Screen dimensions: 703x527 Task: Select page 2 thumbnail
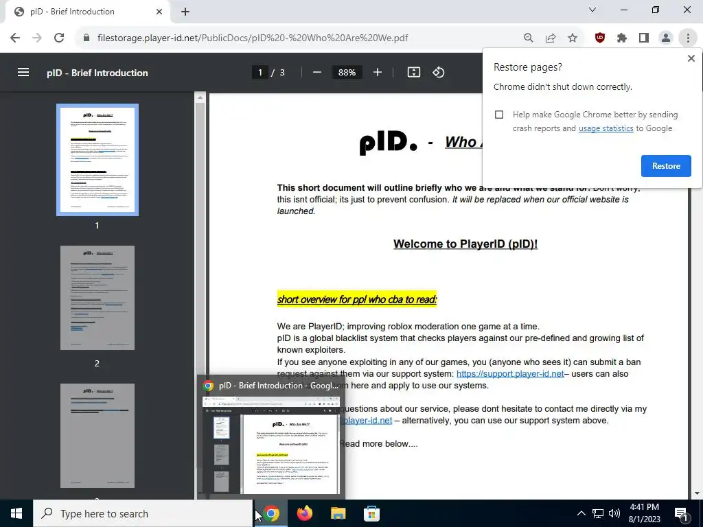coord(97,298)
